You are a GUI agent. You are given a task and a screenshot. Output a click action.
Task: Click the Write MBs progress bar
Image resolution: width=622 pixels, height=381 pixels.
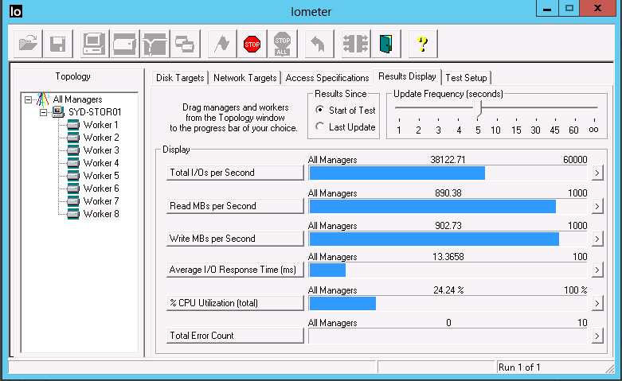tap(448, 239)
